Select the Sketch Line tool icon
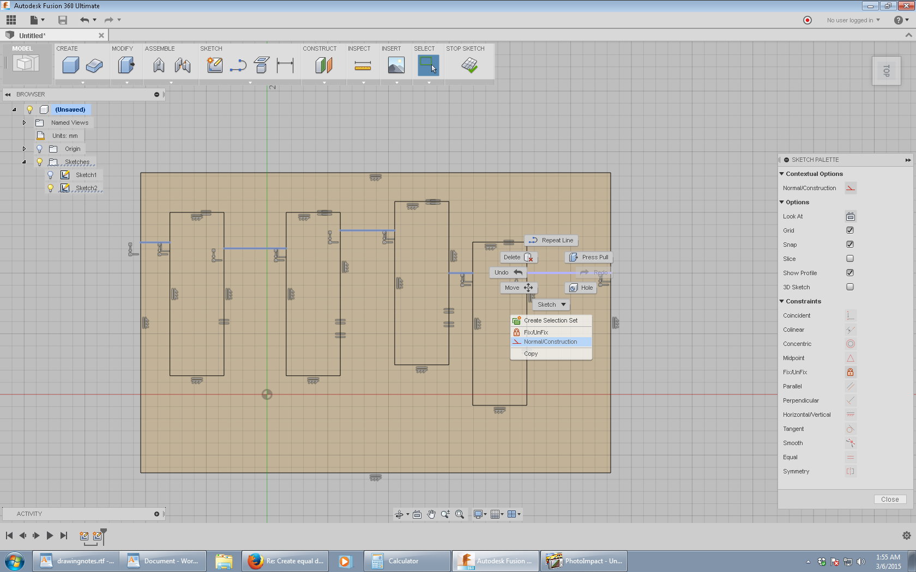The width and height of the screenshot is (916, 572). coord(238,66)
